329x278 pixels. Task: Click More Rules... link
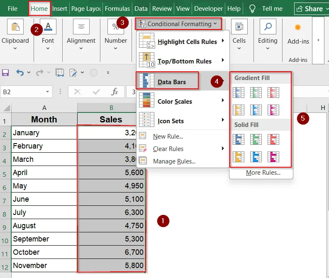point(263,173)
